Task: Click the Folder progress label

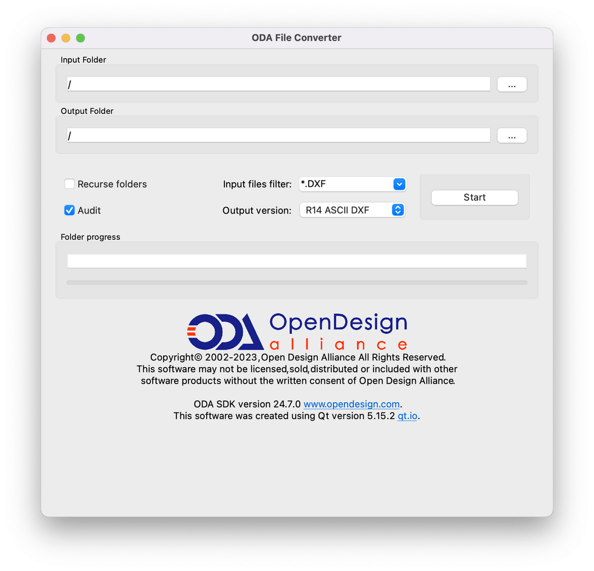Action: click(x=90, y=237)
